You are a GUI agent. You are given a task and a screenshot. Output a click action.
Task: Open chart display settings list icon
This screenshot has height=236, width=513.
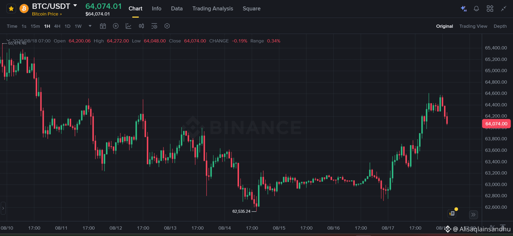154,26
